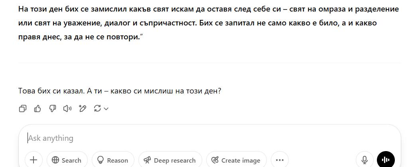This screenshot has width=408, height=167.
Task: Open Edit in canvas pencil icon
Action: (83, 109)
